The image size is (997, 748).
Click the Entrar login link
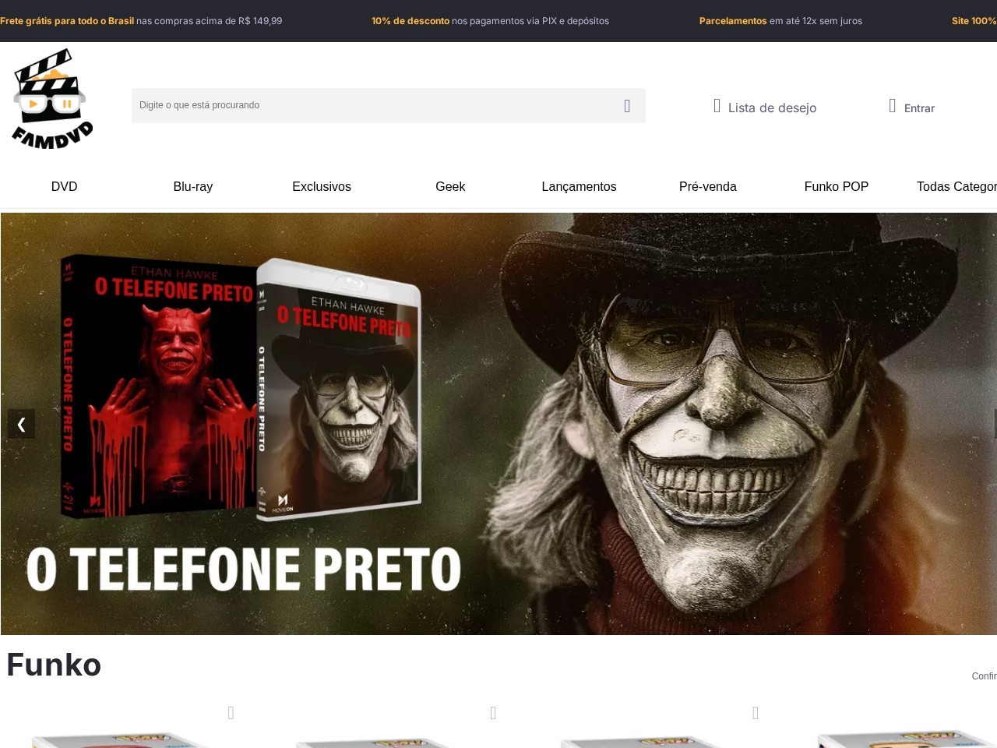(919, 108)
